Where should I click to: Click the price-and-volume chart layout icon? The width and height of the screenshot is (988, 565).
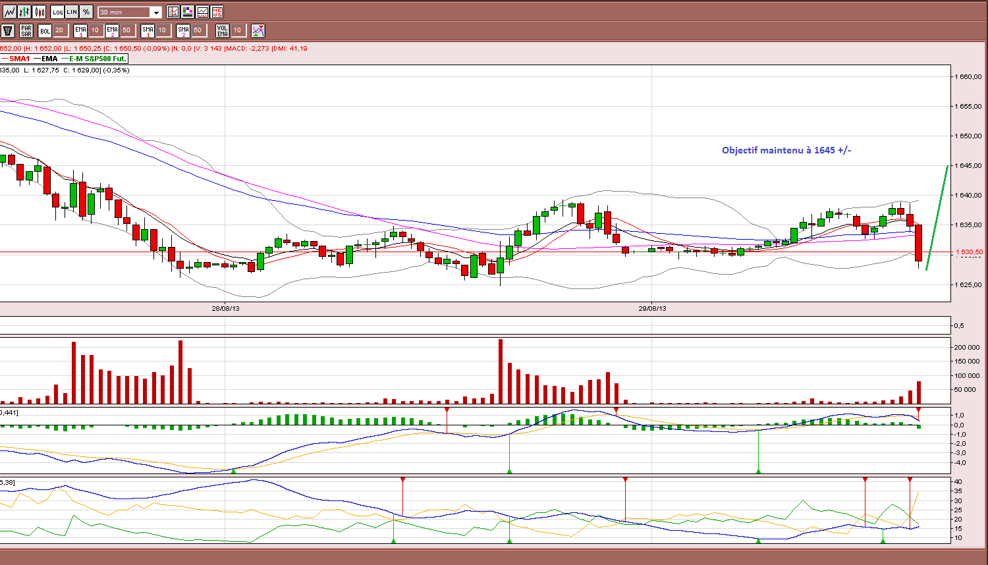[x=202, y=12]
